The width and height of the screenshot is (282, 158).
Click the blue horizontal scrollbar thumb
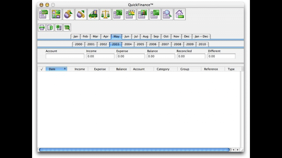tap(134, 150)
